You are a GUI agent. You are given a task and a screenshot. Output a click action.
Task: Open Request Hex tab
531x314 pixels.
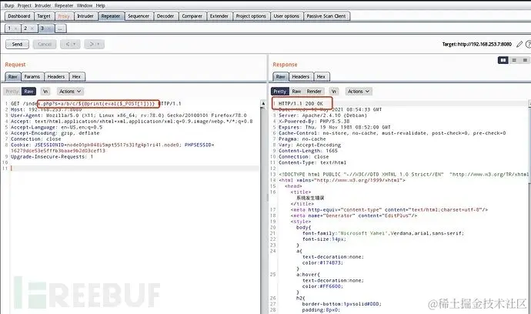tap(77, 76)
